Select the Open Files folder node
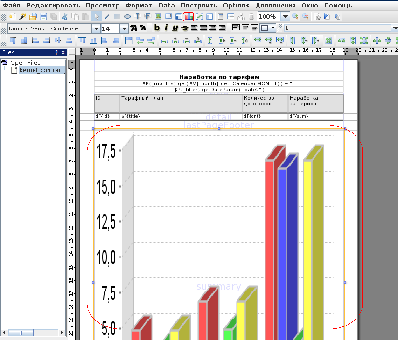The width and height of the screenshot is (398, 340). pyautogui.click(x=25, y=62)
